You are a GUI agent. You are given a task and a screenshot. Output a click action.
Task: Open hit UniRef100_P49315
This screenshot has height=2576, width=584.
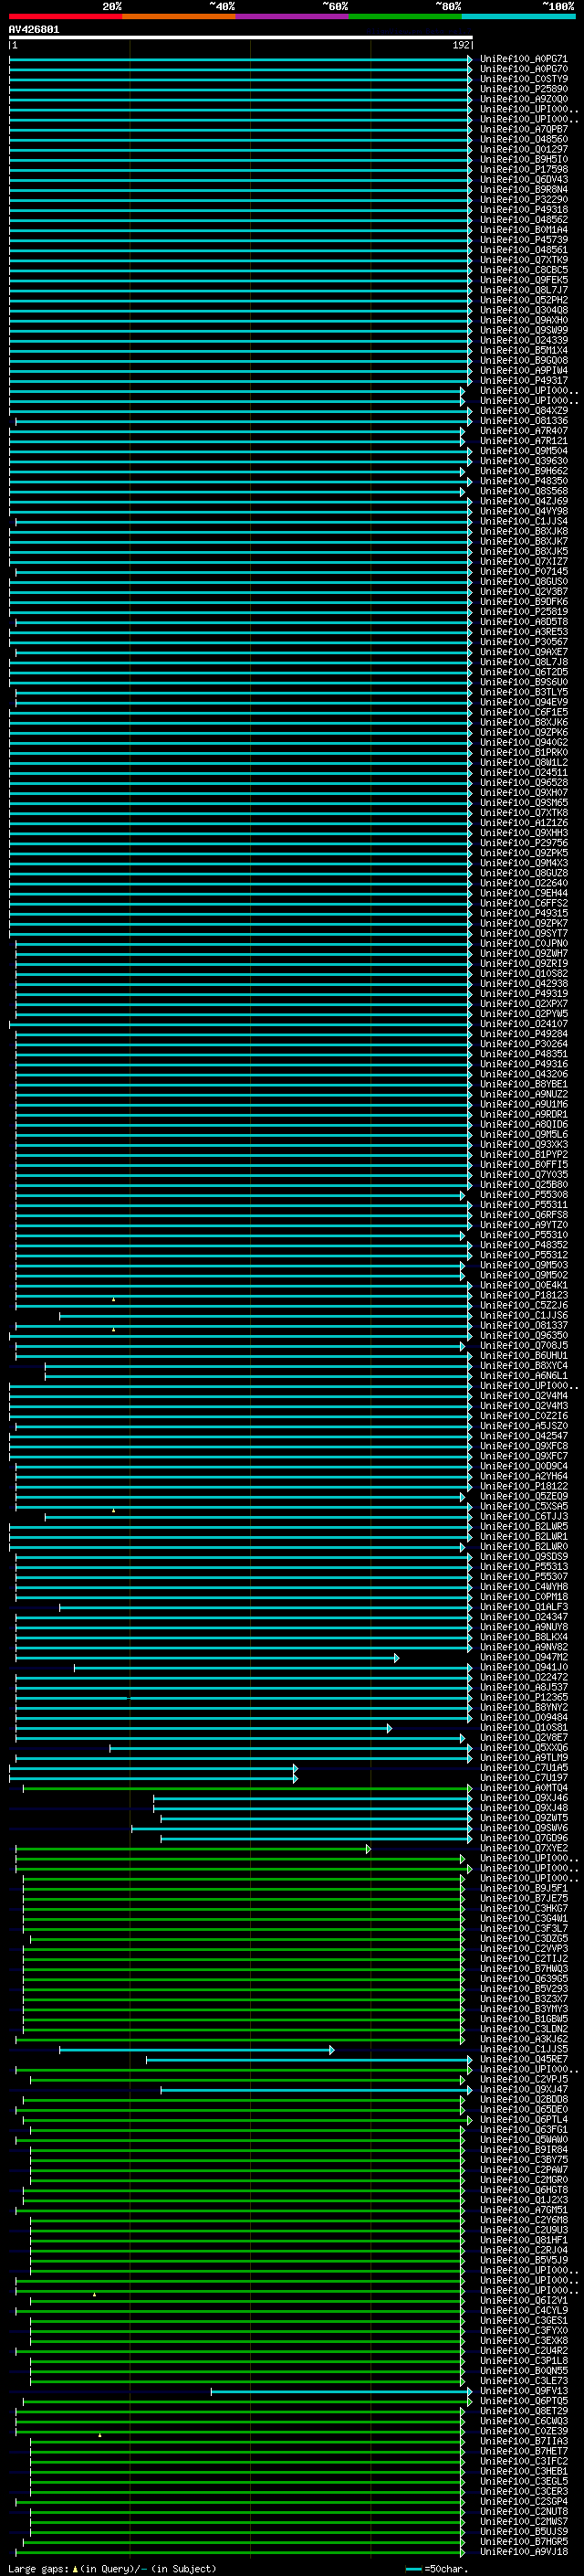pyautogui.click(x=524, y=913)
